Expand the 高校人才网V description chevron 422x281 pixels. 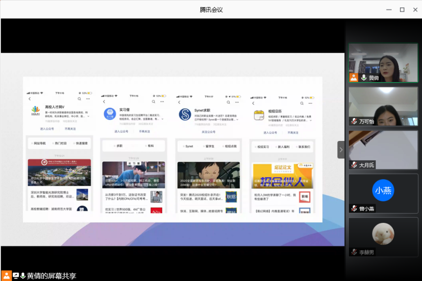(x=88, y=116)
